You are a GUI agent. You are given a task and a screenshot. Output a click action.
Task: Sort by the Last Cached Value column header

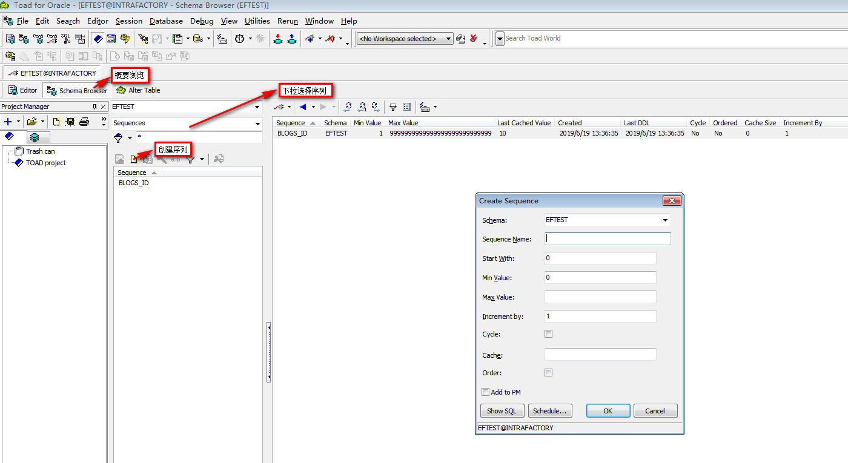[524, 123]
